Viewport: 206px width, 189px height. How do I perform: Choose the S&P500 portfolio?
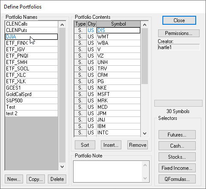pos(31,101)
